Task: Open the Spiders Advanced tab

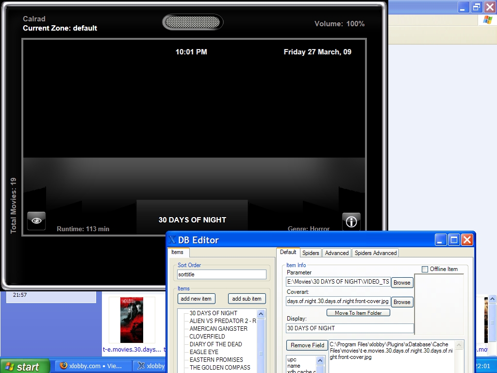Action: [x=376, y=253]
